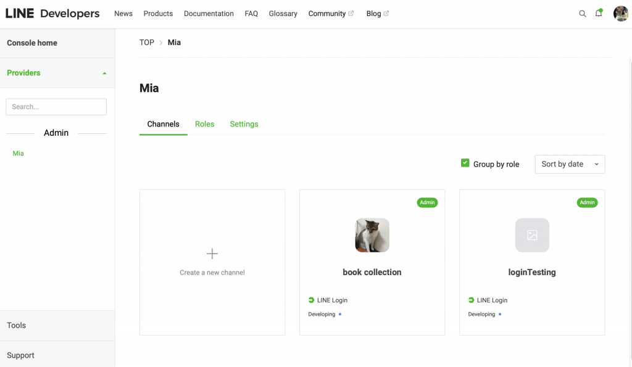Click Developing status dot on loginTesting
632x367 pixels.
[500, 314]
